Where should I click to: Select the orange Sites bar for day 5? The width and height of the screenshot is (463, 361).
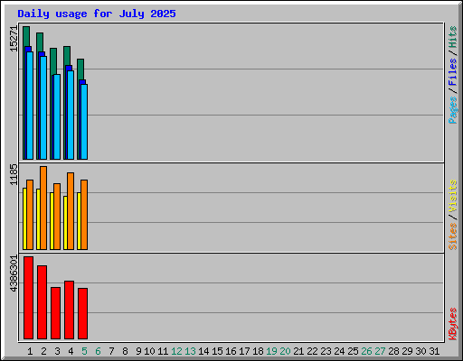[84, 215]
